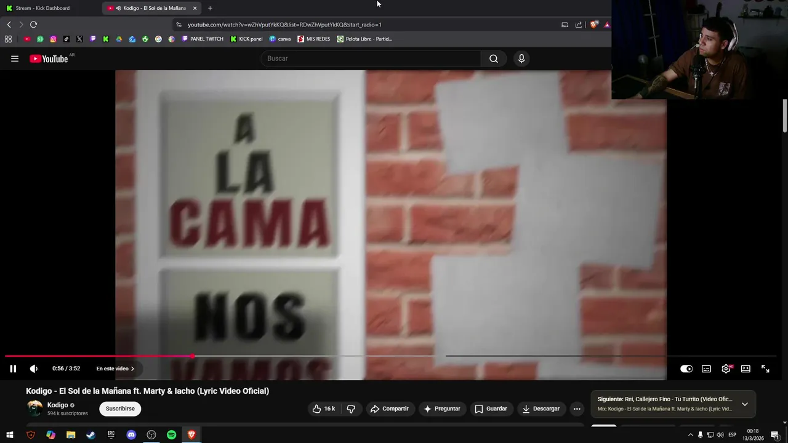Open TikTok bookmark shortcut
The width and height of the screenshot is (788, 443).
click(x=66, y=39)
